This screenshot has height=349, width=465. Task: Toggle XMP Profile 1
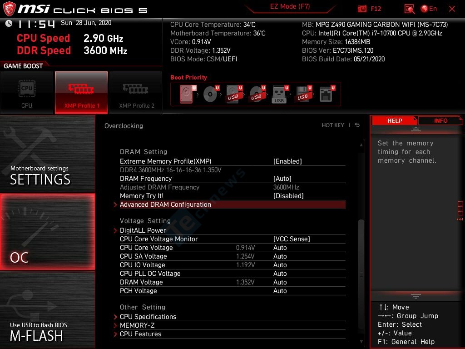pyautogui.click(x=81, y=93)
